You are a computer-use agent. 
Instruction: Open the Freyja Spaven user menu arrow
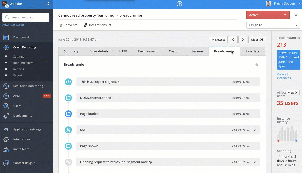pos(300,4)
